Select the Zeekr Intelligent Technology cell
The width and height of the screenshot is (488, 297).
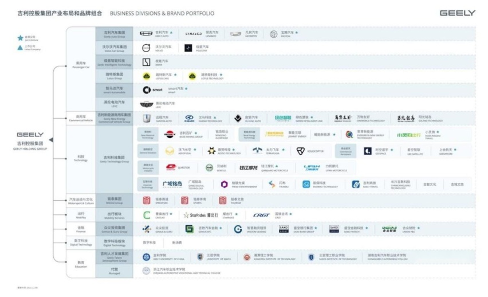[x=114, y=62]
